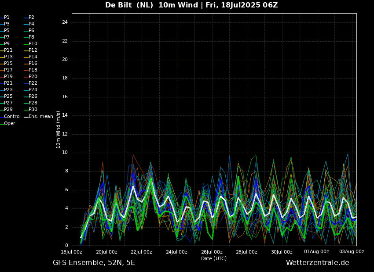Image resolution: width=374 pixels, height=272 pixels.
Task: Click the 01Aug 00z date tick label
Action: [x=316, y=252]
